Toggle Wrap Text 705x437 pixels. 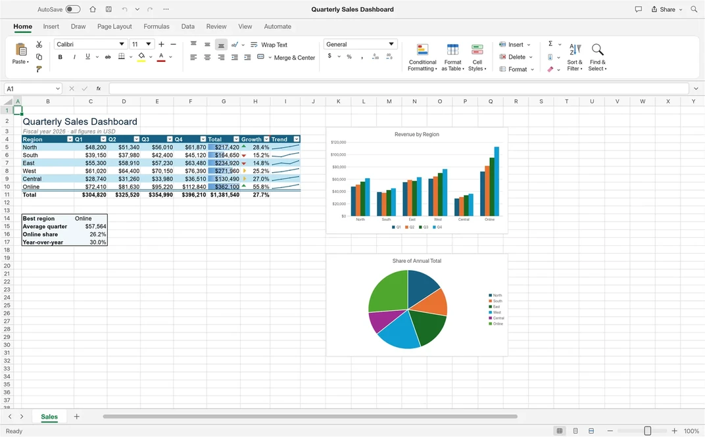point(269,45)
